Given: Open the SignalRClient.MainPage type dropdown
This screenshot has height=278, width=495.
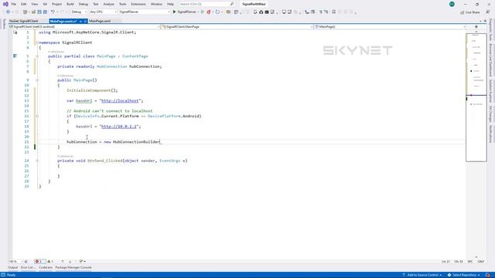Looking at the screenshot, I should 237,27.
